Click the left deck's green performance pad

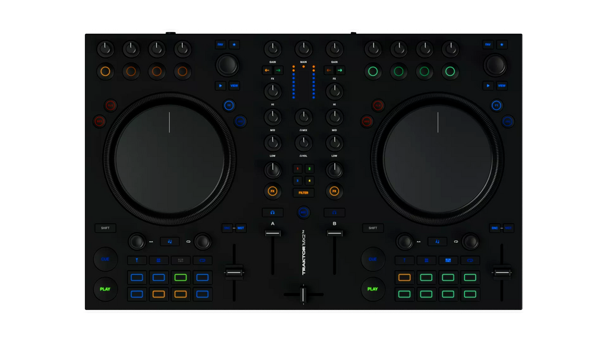(180, 277)
